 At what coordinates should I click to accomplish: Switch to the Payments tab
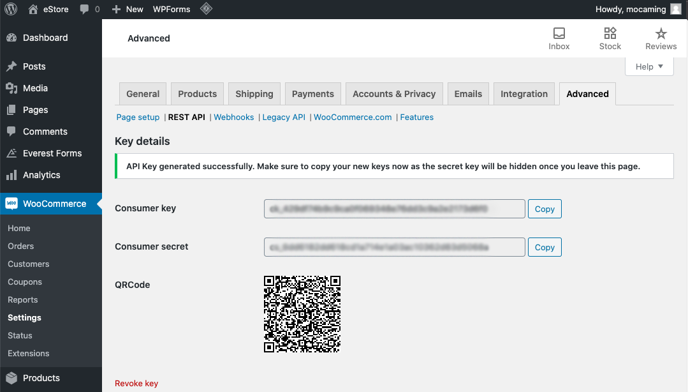tap(313, 94)
